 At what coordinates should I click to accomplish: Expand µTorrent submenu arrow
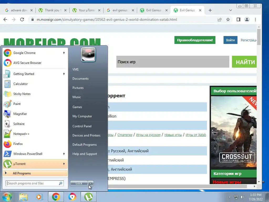point(64,164)
